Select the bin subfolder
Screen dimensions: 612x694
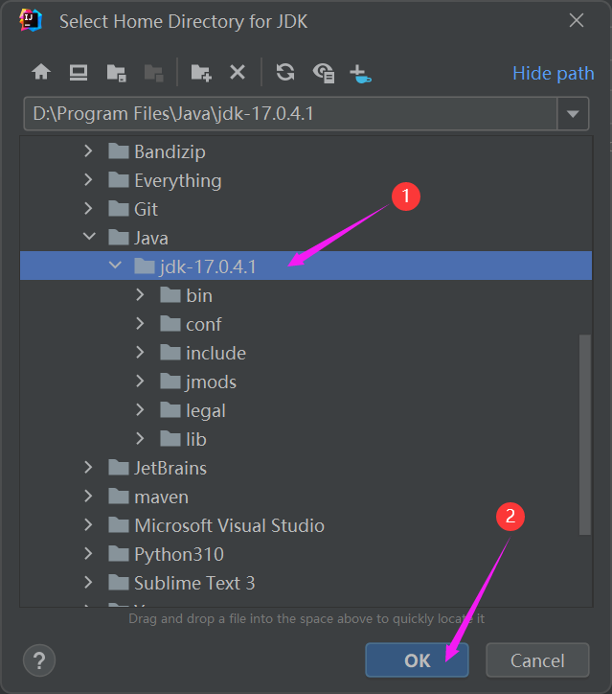coord(306,295)
